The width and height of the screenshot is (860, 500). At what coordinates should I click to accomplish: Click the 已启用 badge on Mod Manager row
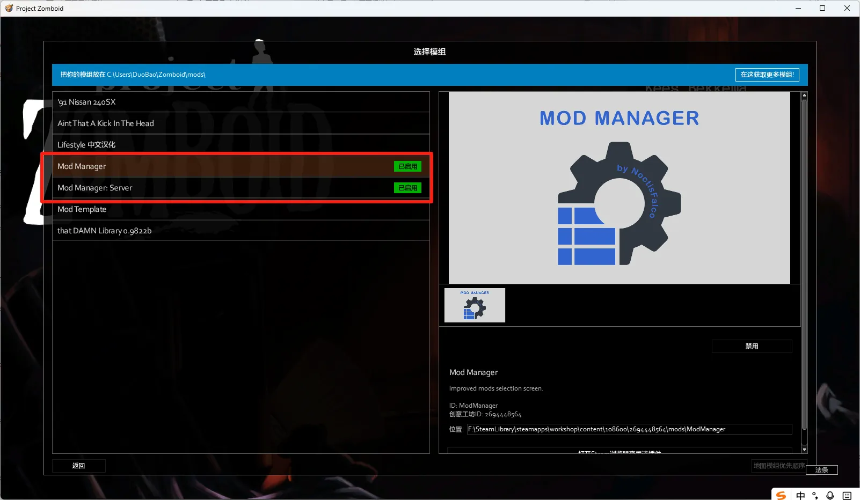pos(408,166)
